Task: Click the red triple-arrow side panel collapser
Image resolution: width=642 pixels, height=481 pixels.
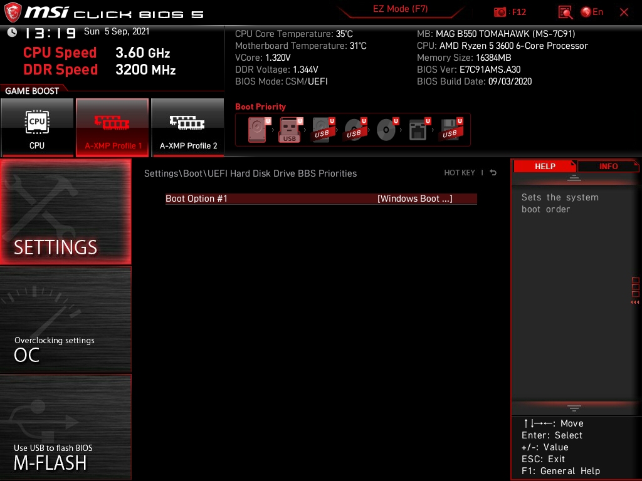Action: [634, 303]
